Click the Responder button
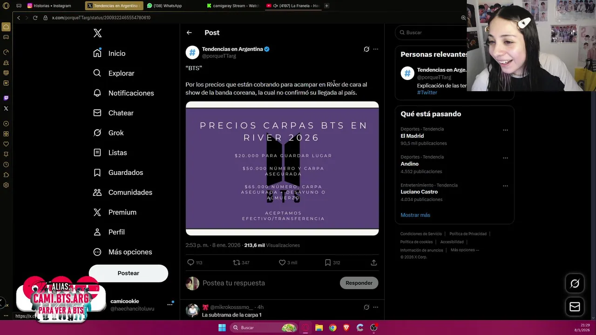Screen dimensions: 596x335 [359, 283]
